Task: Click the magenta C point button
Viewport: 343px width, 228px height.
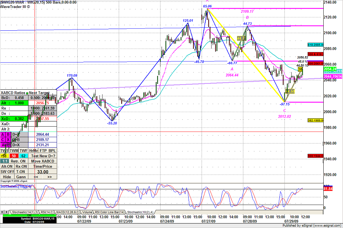Action: 3,140
